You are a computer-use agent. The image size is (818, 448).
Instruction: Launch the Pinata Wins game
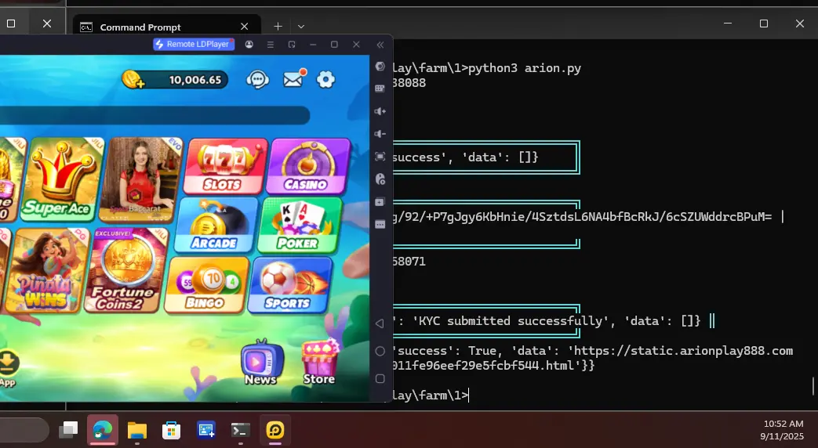[x=46, y=270]
